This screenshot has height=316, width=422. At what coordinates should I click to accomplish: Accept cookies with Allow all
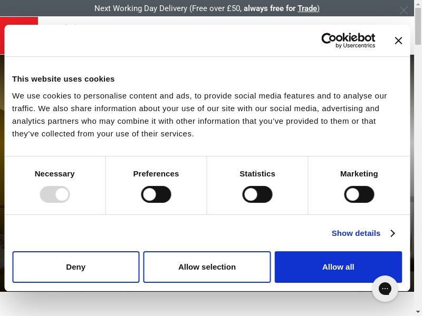(x=338, y=267)
